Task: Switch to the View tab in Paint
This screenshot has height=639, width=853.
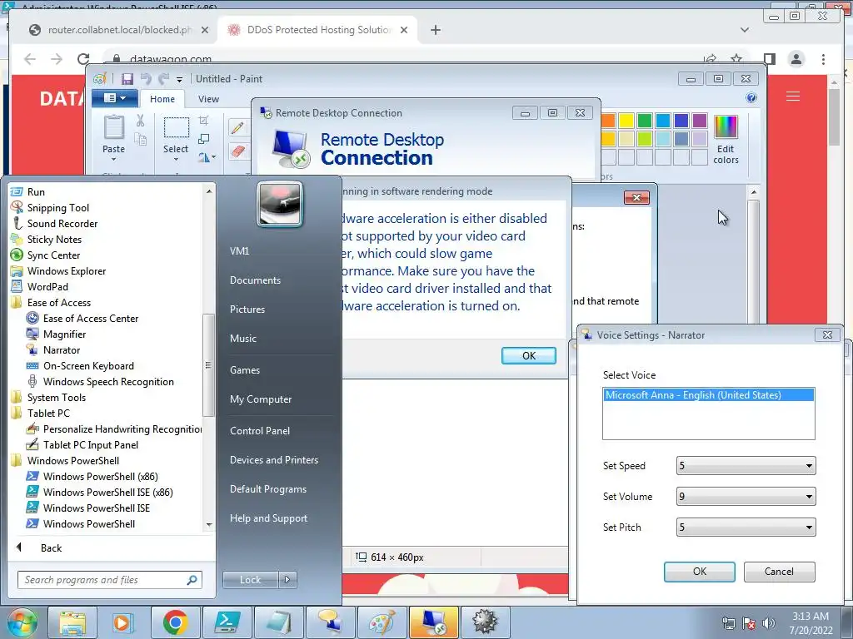Action: pos(208,99)
